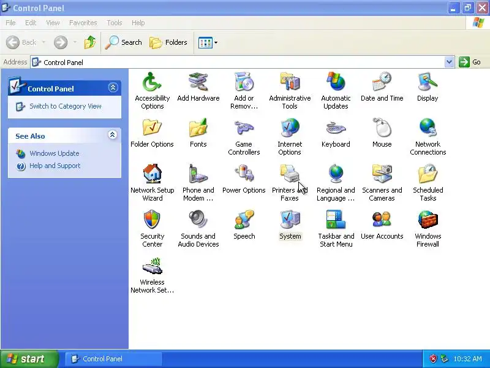The width and height of the screenshot is (490, 368).
Task: Open the Edit menu
Action: click(x=31, y=23)
